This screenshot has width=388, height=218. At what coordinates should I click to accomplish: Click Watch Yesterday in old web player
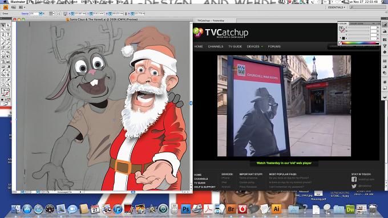click(284, 163)
